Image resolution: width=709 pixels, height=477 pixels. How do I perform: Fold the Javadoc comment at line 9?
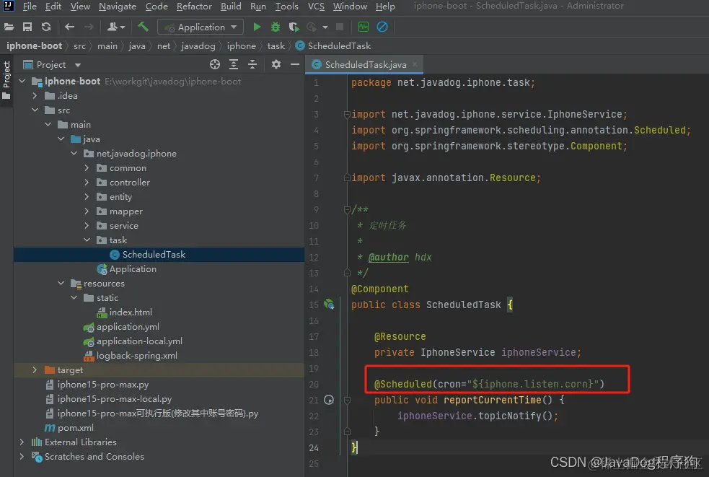[x=347, y=209]
